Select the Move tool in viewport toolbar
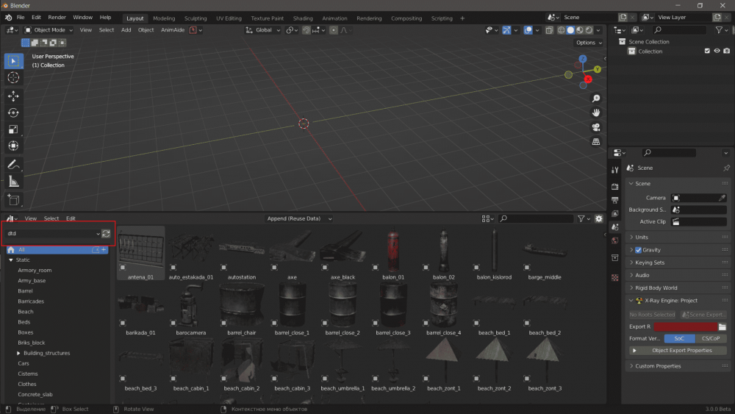This screenshot has width=735, height=414. pos(13,96)
